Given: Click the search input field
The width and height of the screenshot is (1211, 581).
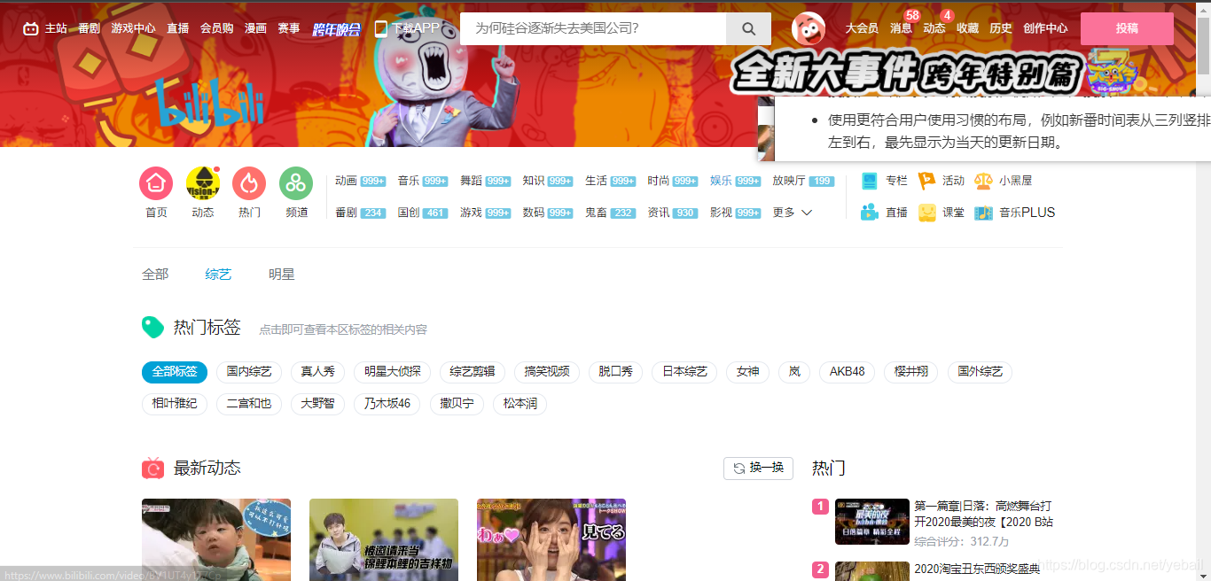Looking at the screenshot, I should click(593, 28).
